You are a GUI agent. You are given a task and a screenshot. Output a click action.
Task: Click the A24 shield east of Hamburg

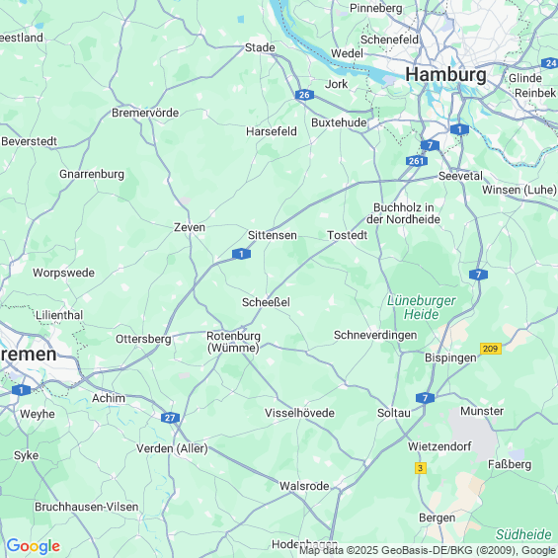549,63
